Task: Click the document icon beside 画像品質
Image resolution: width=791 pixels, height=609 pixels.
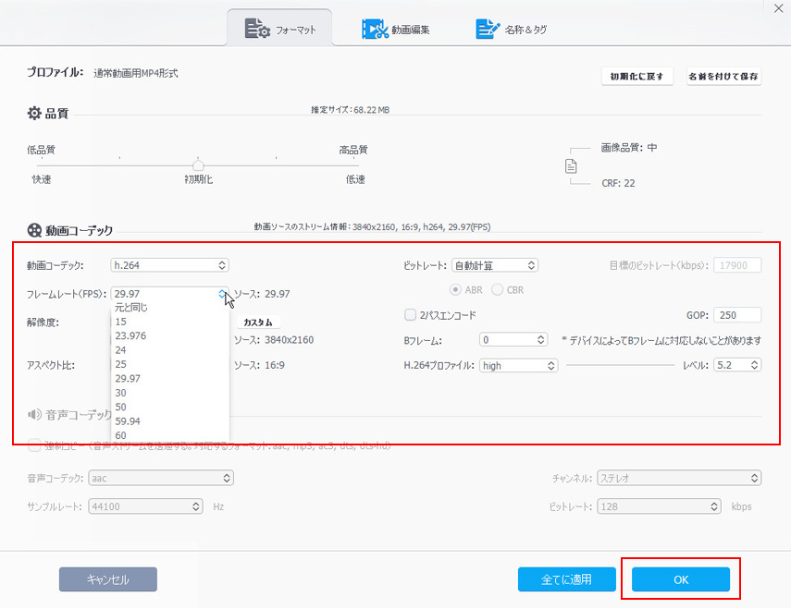Action: point(572,166)
